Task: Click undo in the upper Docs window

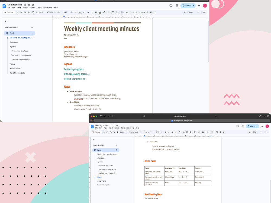Action: click(x=17, y=12)
